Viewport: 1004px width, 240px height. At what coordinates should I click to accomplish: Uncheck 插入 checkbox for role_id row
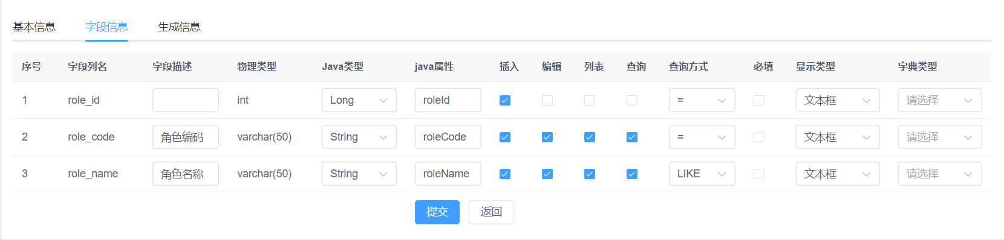click(505, 101)
